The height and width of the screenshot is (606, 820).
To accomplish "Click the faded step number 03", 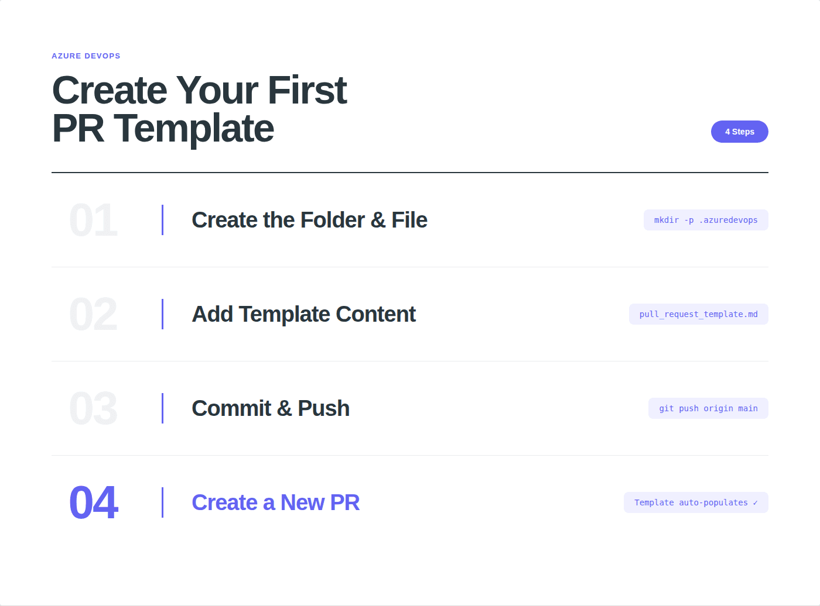I will pos(93,409).
